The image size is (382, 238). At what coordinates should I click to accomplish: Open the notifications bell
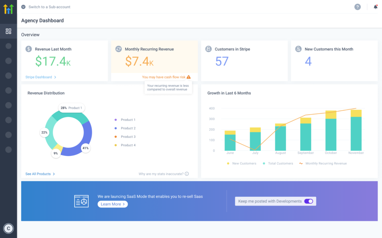click(x=375, y=7)
